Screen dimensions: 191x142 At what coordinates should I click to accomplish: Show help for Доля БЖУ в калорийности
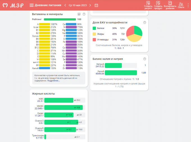click(x=145, y=22)
